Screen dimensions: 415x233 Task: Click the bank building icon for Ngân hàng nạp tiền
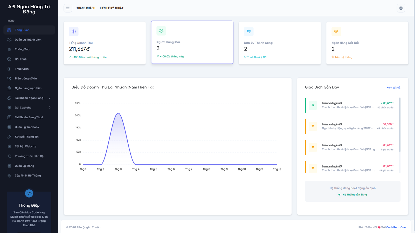tap(9, 88)
